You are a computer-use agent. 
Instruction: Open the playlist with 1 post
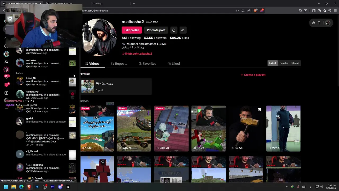tap(116, 86)
